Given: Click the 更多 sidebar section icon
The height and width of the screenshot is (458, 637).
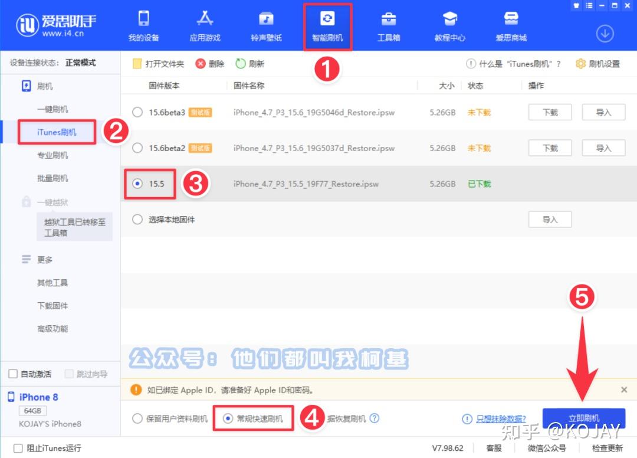Looking at the screenshot, I should coord(27,259).
